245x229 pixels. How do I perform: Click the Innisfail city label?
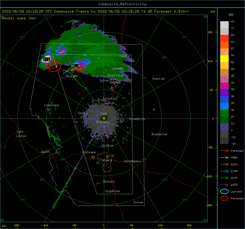click(110, 99)
